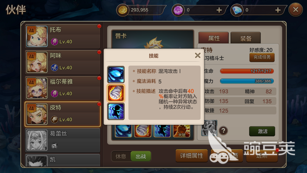This screenshot has height=173, width=307.
Task: Switch to the 属性 tab
Action: [213, 38]
